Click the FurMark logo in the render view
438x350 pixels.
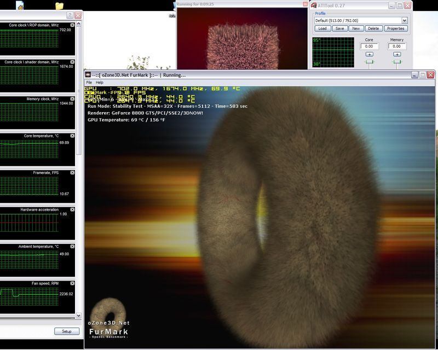coord(108,318)
